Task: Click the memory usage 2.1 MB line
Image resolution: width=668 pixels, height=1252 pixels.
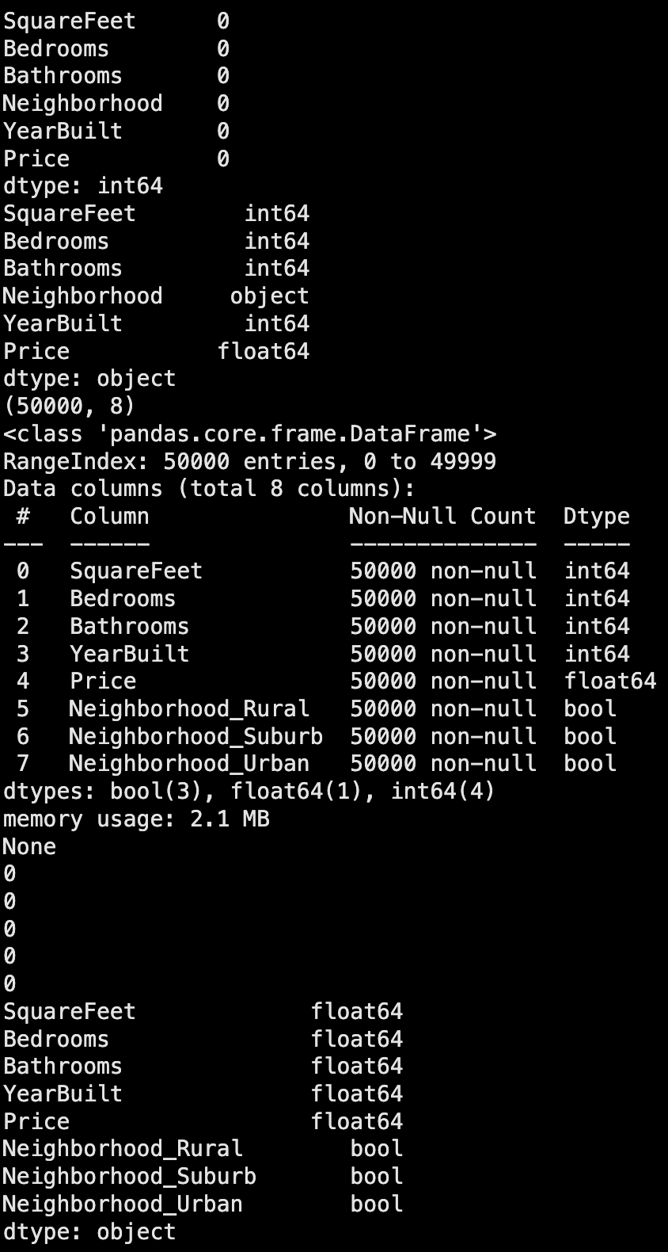Action: pos(136,819)
